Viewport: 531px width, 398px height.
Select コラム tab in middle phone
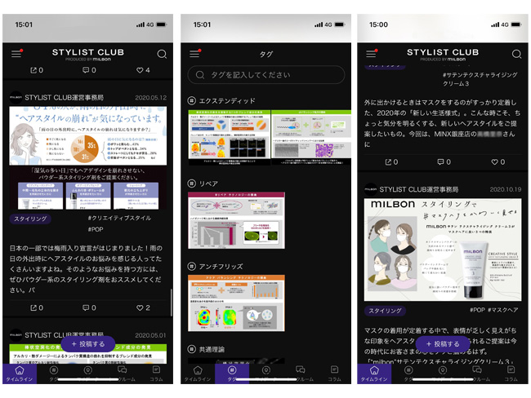[x=335, y=374]
